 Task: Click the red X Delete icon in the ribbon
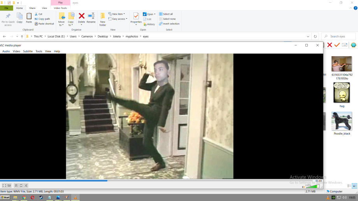pyautogui.click(x=81, y=16)
